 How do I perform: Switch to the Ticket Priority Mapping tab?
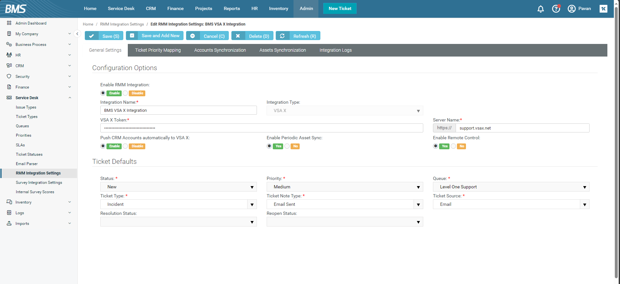click(158, 50)
